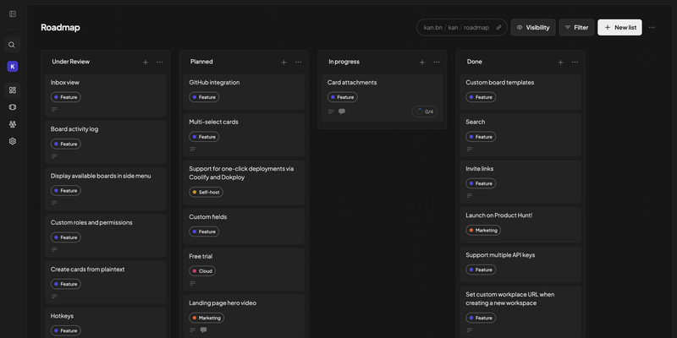Open the settings gear in sidebar

pyautogui.click(x=13, y=141)
